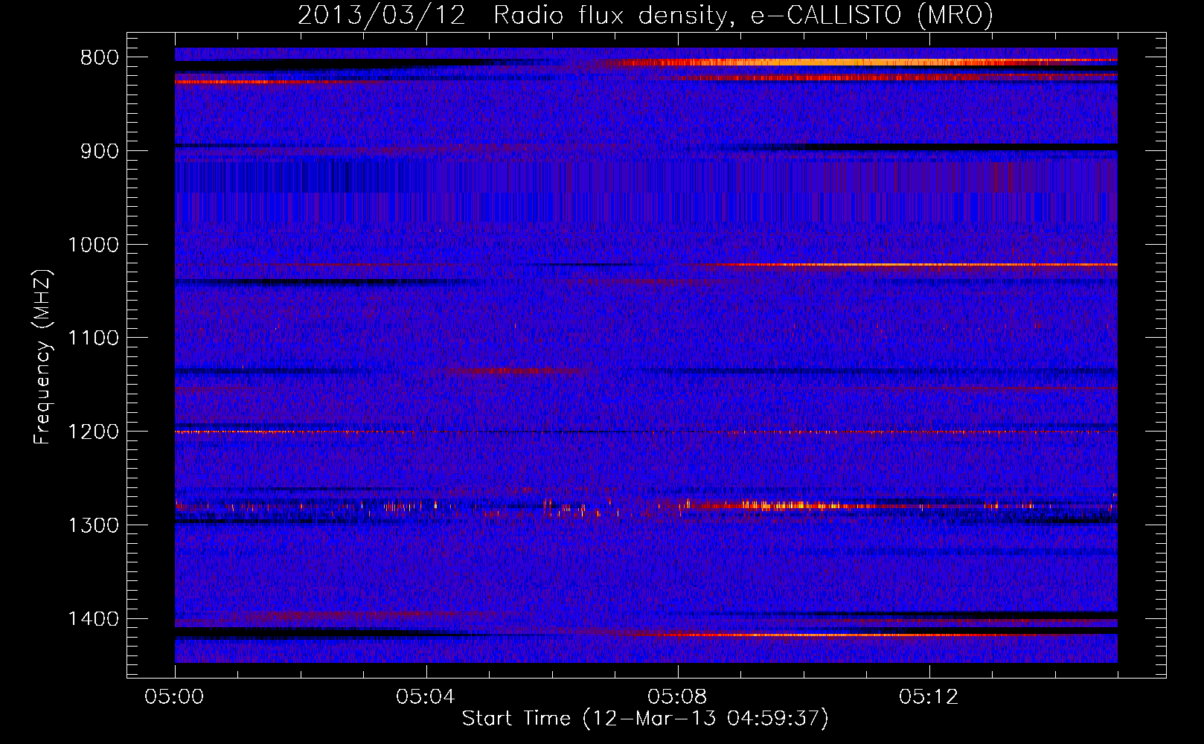Screen dimensions: 1204x744
Task: Click the 05:12 time tick label
Action: coord(929,697)
